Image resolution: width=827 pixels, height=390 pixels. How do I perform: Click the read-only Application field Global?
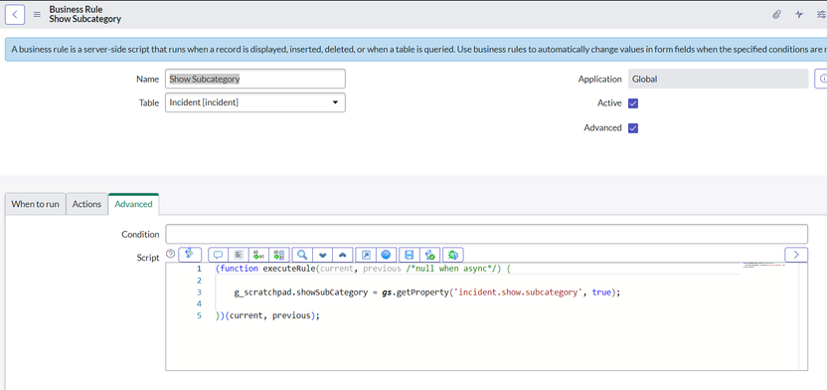(718, 79)
